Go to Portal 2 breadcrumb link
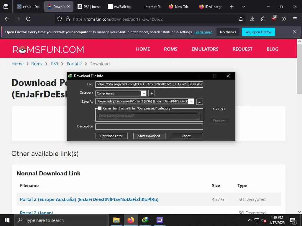 pos(74,64)
